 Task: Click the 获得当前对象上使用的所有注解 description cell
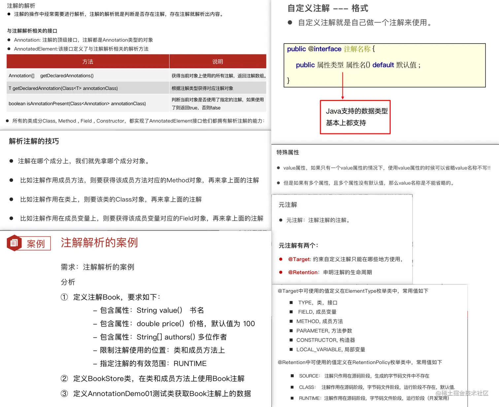pyautogui.click(x=218, y=76)
